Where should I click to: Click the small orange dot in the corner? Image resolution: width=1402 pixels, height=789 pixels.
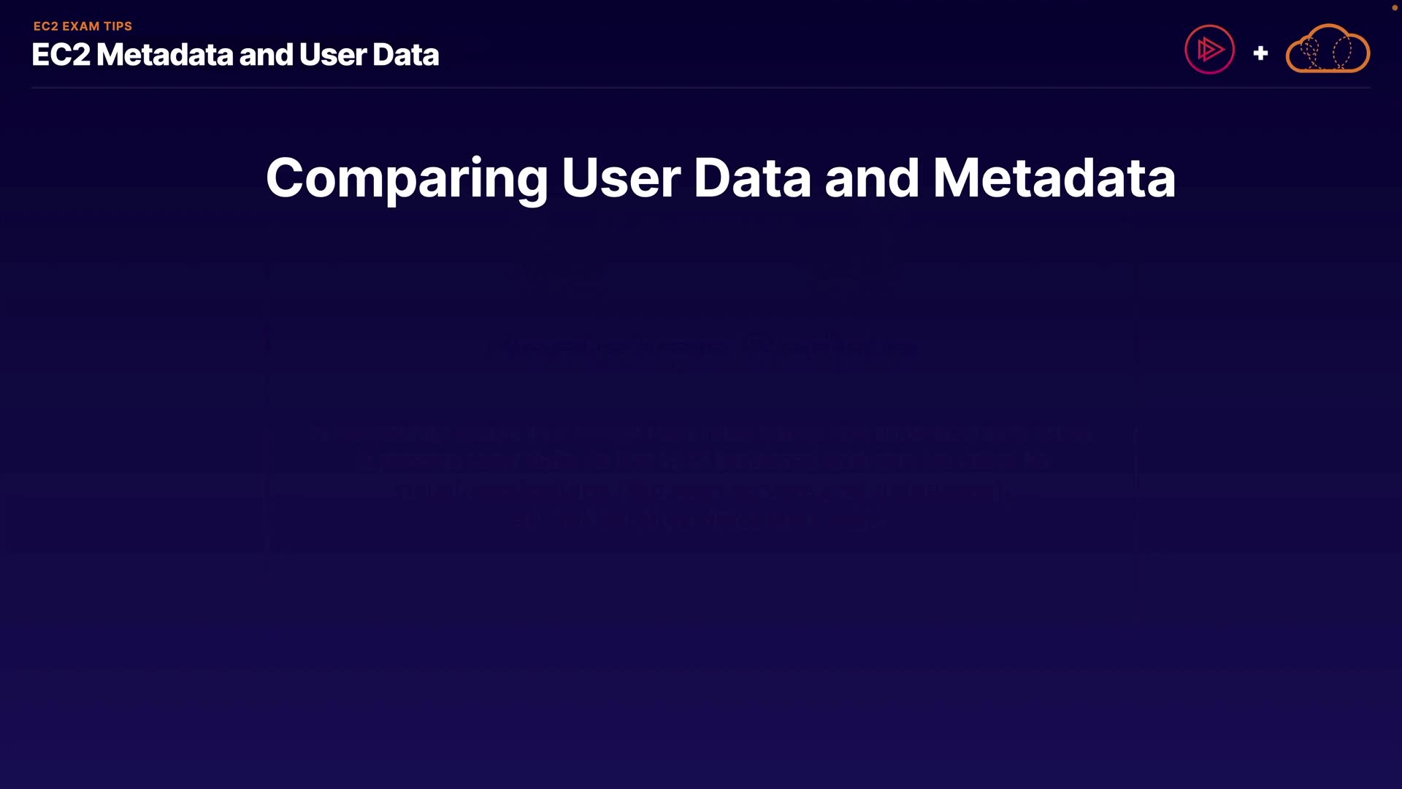[x=1394, y=7]
